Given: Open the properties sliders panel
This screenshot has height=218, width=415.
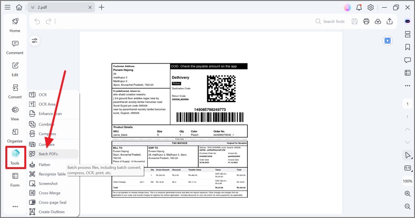Looking at the screenshot, I should coord(35,41).
